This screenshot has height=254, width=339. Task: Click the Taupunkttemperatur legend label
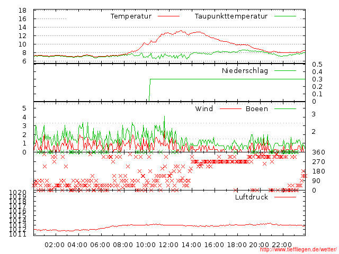pyautogui.click(x=231, y=16)
